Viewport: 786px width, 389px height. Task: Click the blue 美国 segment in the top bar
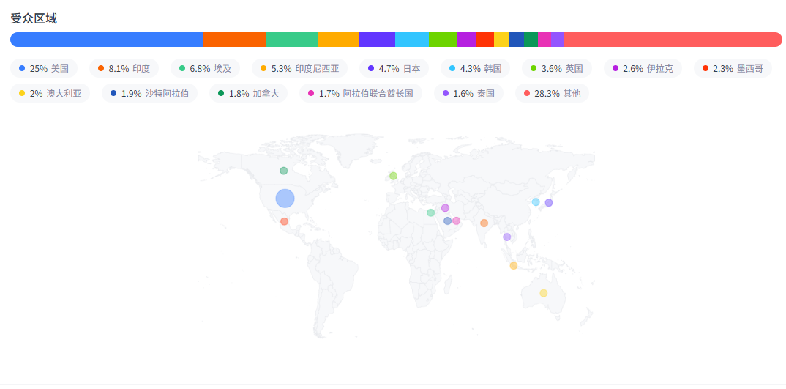[x=107, y=40]
